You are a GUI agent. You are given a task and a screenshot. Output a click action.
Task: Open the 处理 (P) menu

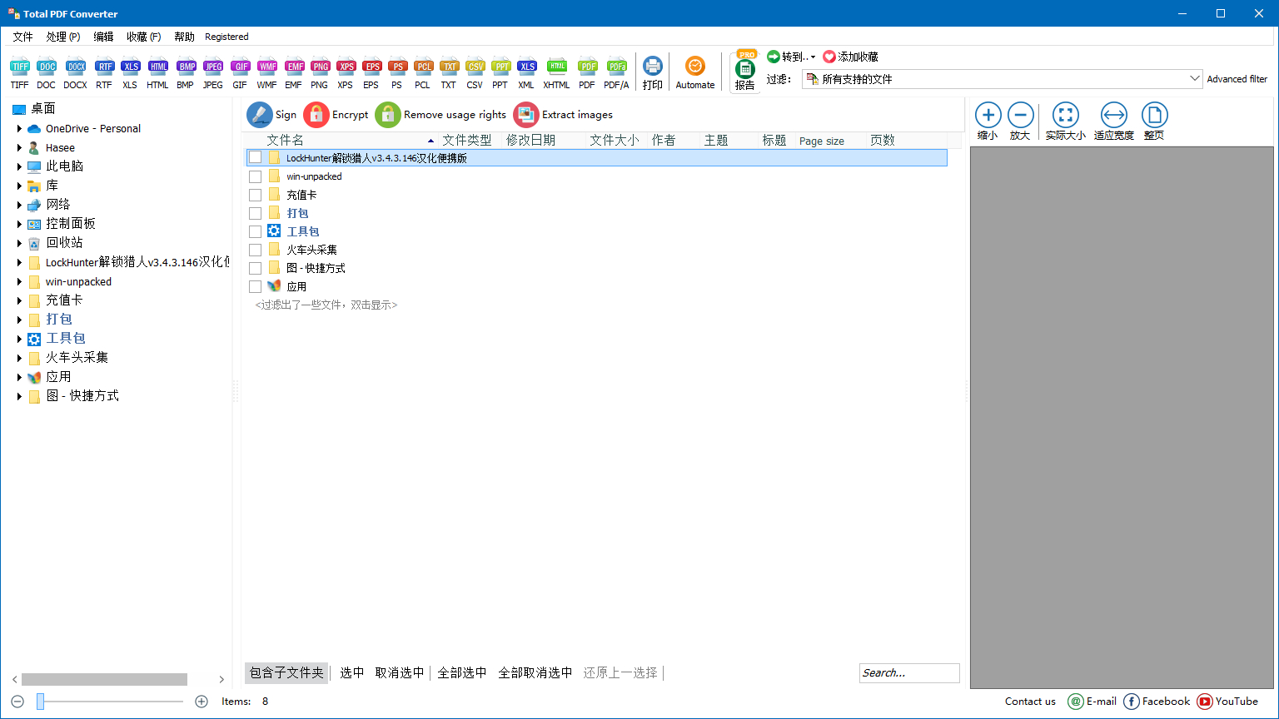point(63,37)
